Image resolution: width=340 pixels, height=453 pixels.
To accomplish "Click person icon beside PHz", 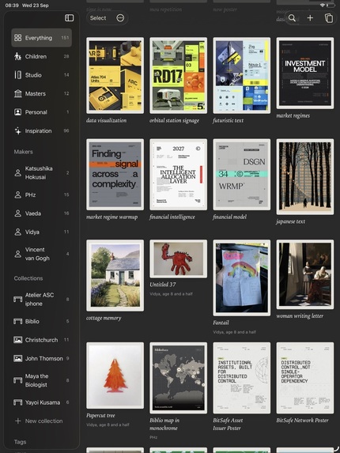I will pyautogui.click(x=18, y=194).
